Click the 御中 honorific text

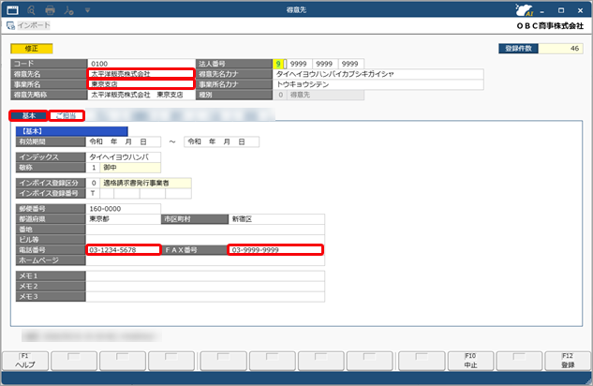click(110, 168)
